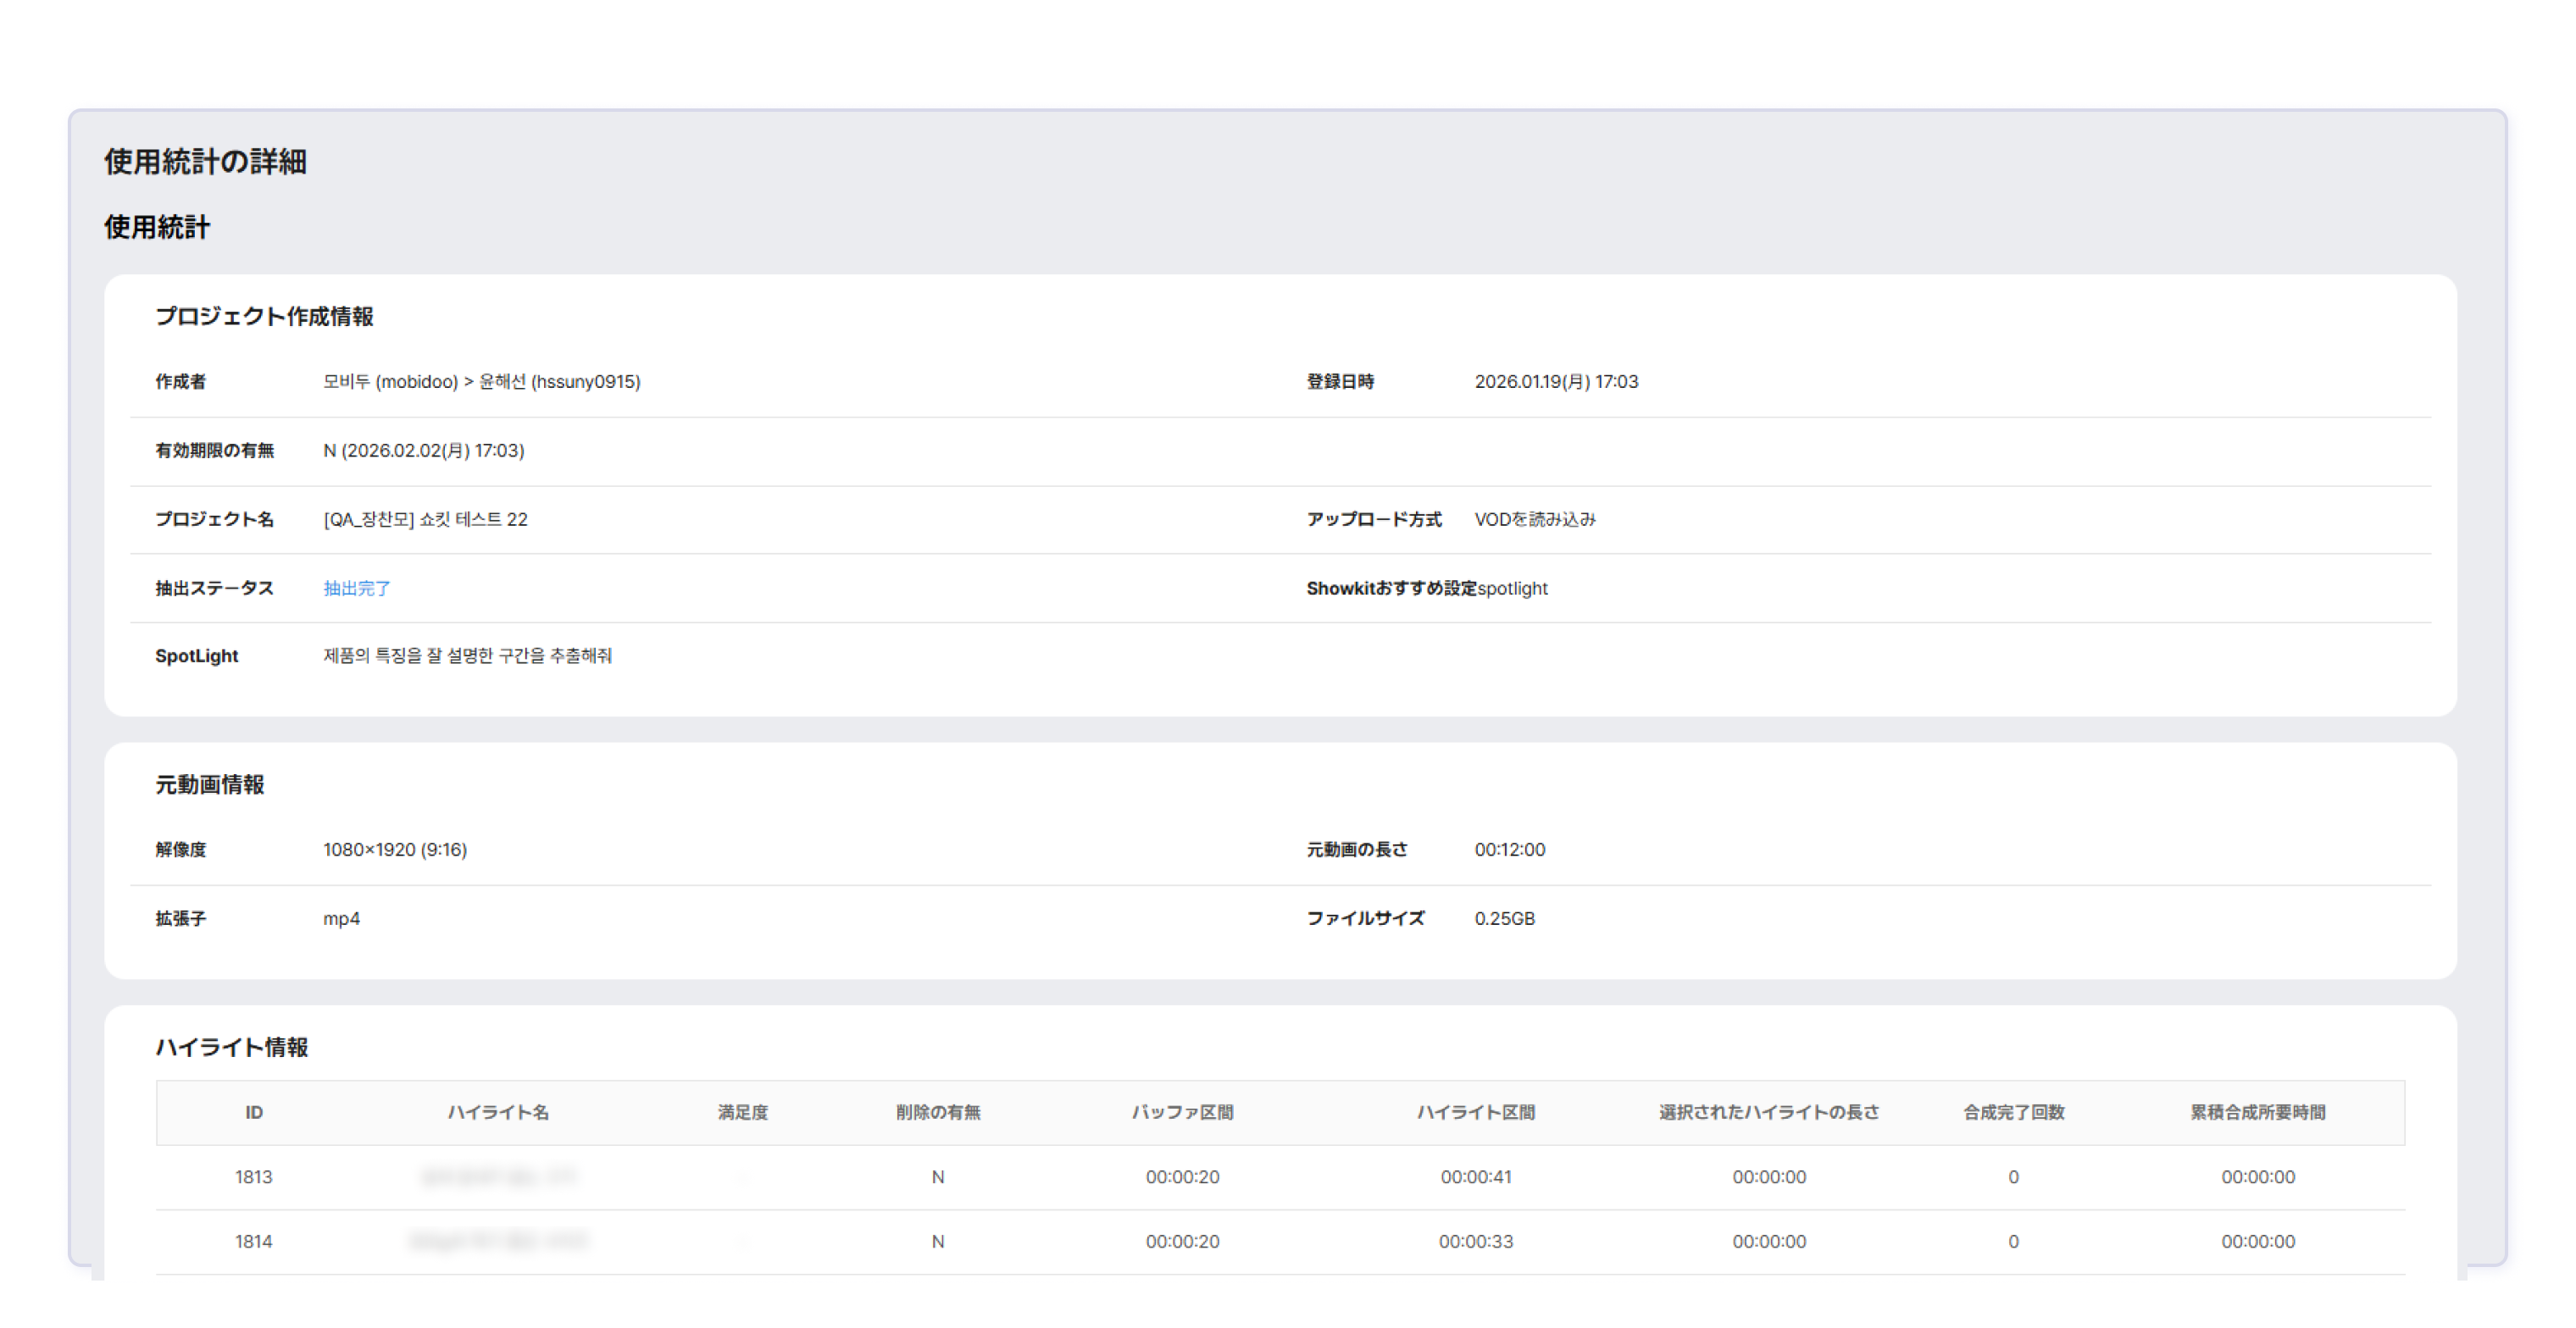Click the creator value mobidoo hssuny0915
This screenshot has width=2576, height=1328.
coord(481,382)
